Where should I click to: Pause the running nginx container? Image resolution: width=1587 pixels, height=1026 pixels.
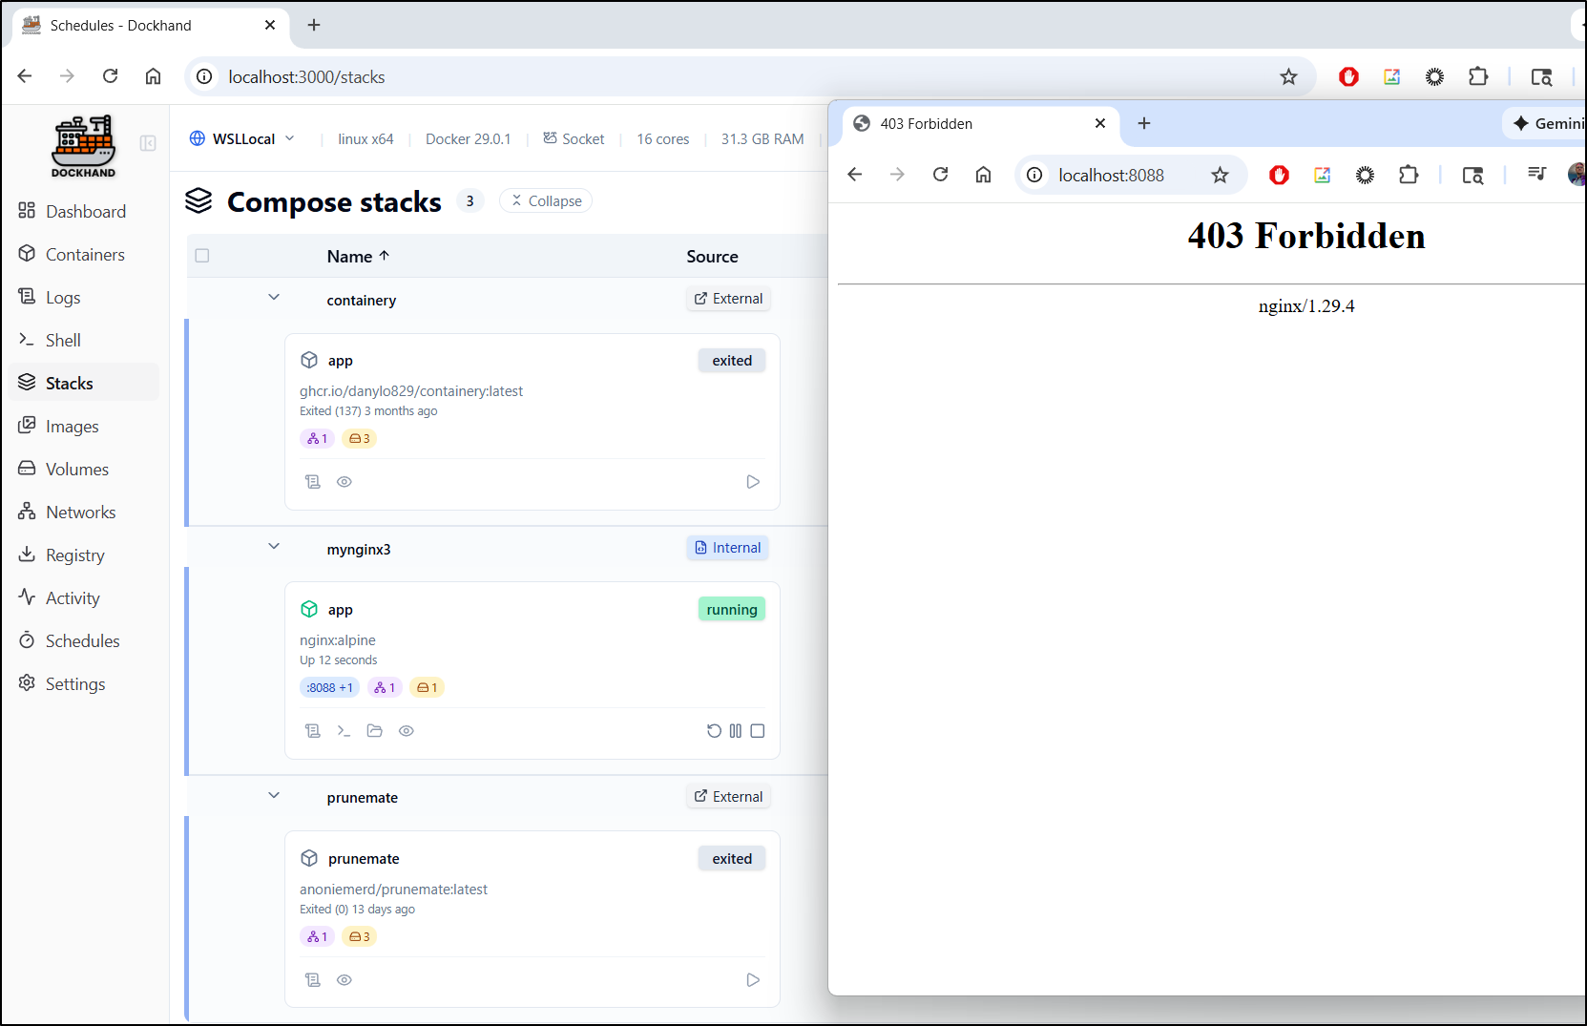(x=736, y=731)
